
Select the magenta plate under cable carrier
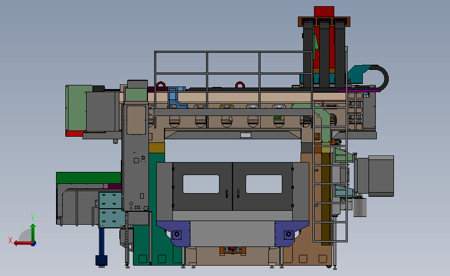click(359, 90)
